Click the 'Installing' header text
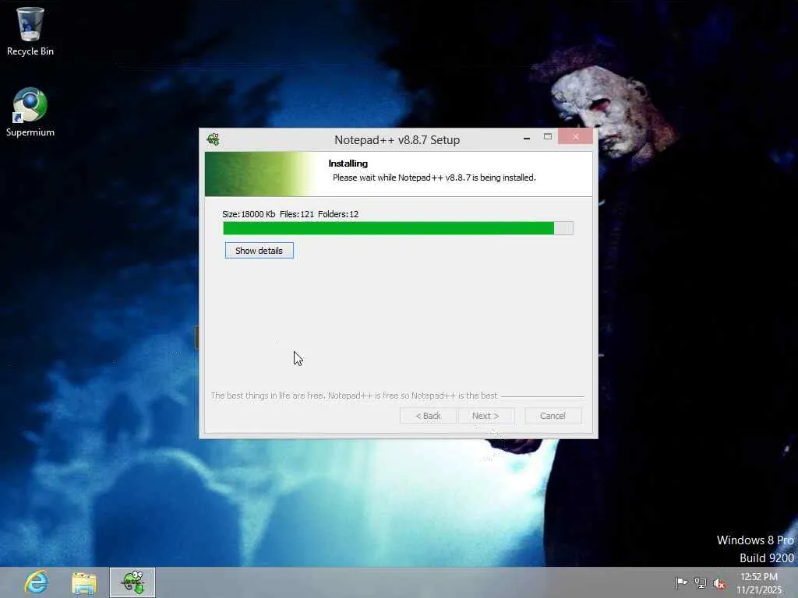The width and height of the screenshot is (798, 598). [348, 164]
